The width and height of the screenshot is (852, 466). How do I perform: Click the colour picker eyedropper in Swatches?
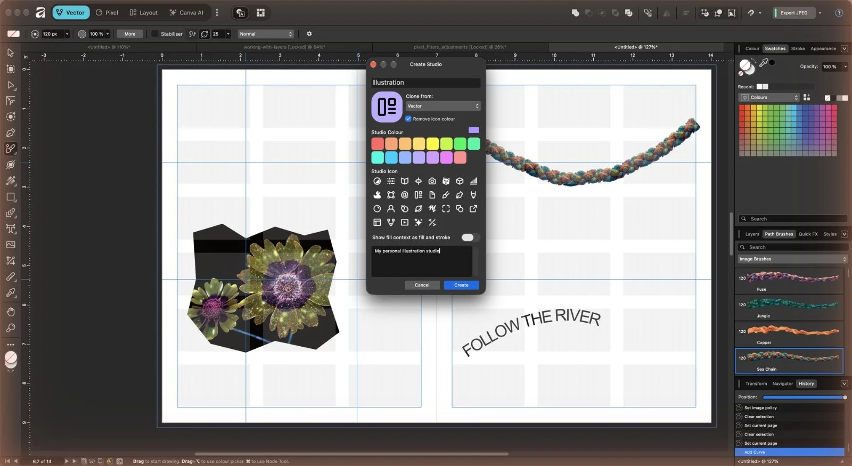click(764, 63)
